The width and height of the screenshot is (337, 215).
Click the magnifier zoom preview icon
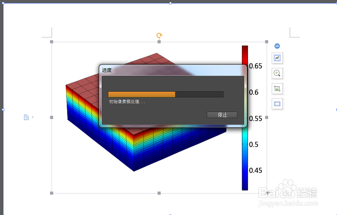tap(277, 73)
